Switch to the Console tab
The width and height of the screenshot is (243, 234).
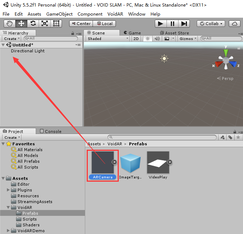point(51,132)
